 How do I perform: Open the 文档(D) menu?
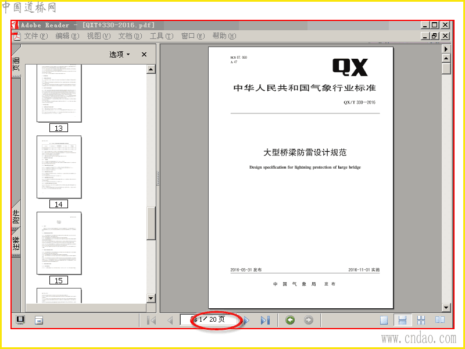tap(130, 36)
